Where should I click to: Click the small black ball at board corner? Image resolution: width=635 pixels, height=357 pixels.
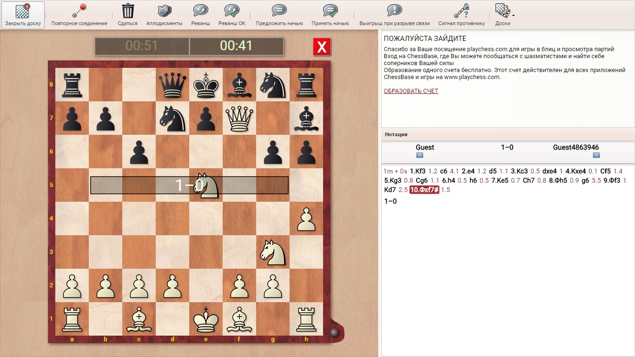(333, 332)
